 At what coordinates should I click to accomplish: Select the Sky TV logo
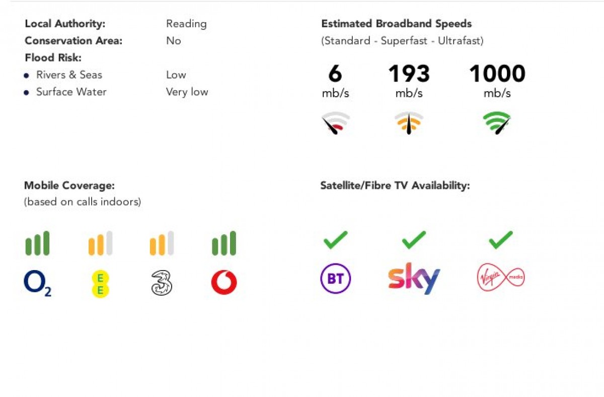click(x=414, y=278)
